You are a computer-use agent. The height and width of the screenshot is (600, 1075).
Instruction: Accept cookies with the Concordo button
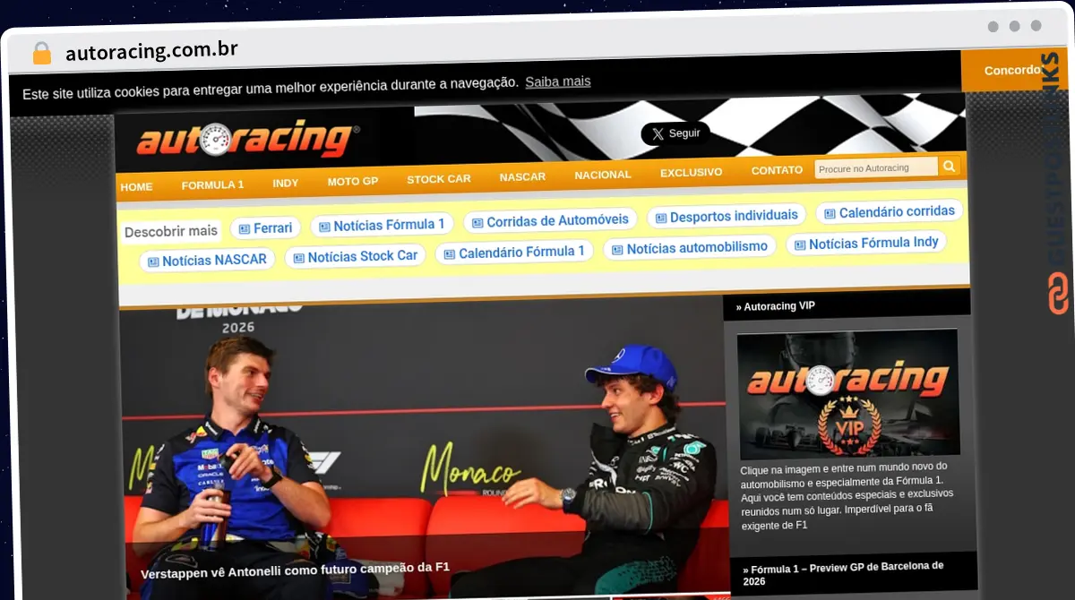click(1010, 70)
